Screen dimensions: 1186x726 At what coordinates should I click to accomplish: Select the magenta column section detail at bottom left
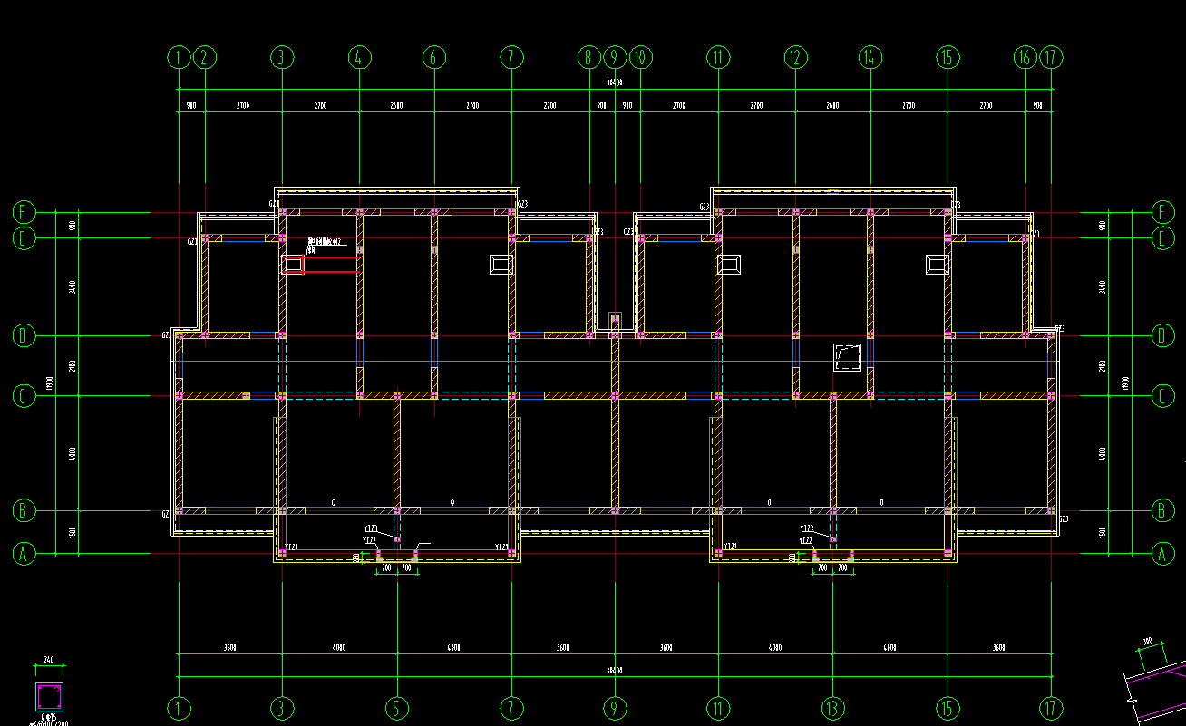pyautogui.click(x=49, y=697)
